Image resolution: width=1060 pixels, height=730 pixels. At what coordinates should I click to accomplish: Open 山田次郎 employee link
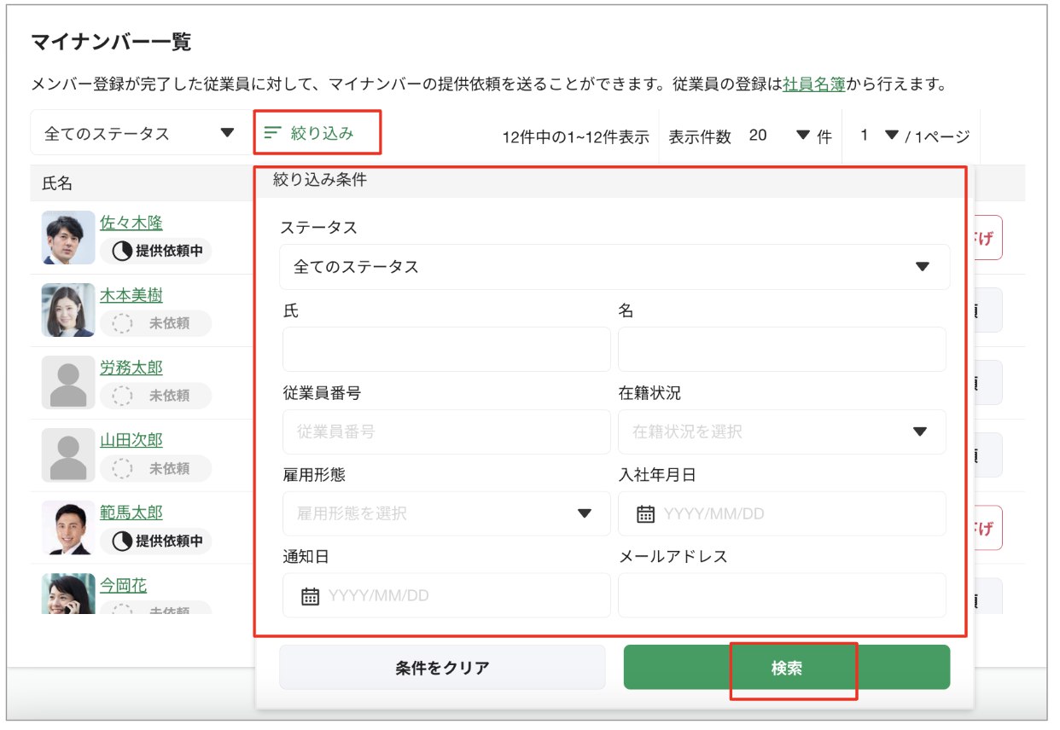(x=131, y=440)
